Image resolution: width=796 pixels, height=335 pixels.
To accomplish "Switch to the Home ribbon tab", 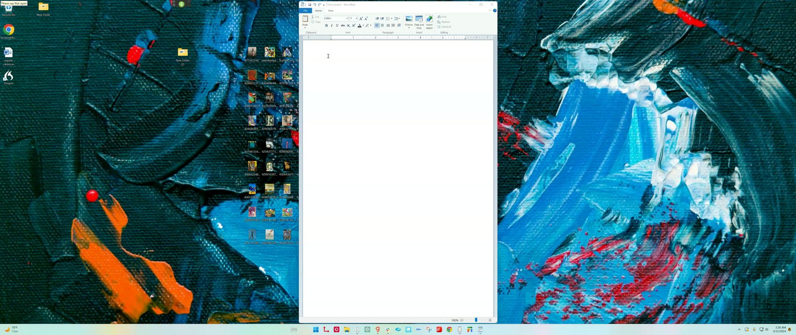I will (318, 11).
